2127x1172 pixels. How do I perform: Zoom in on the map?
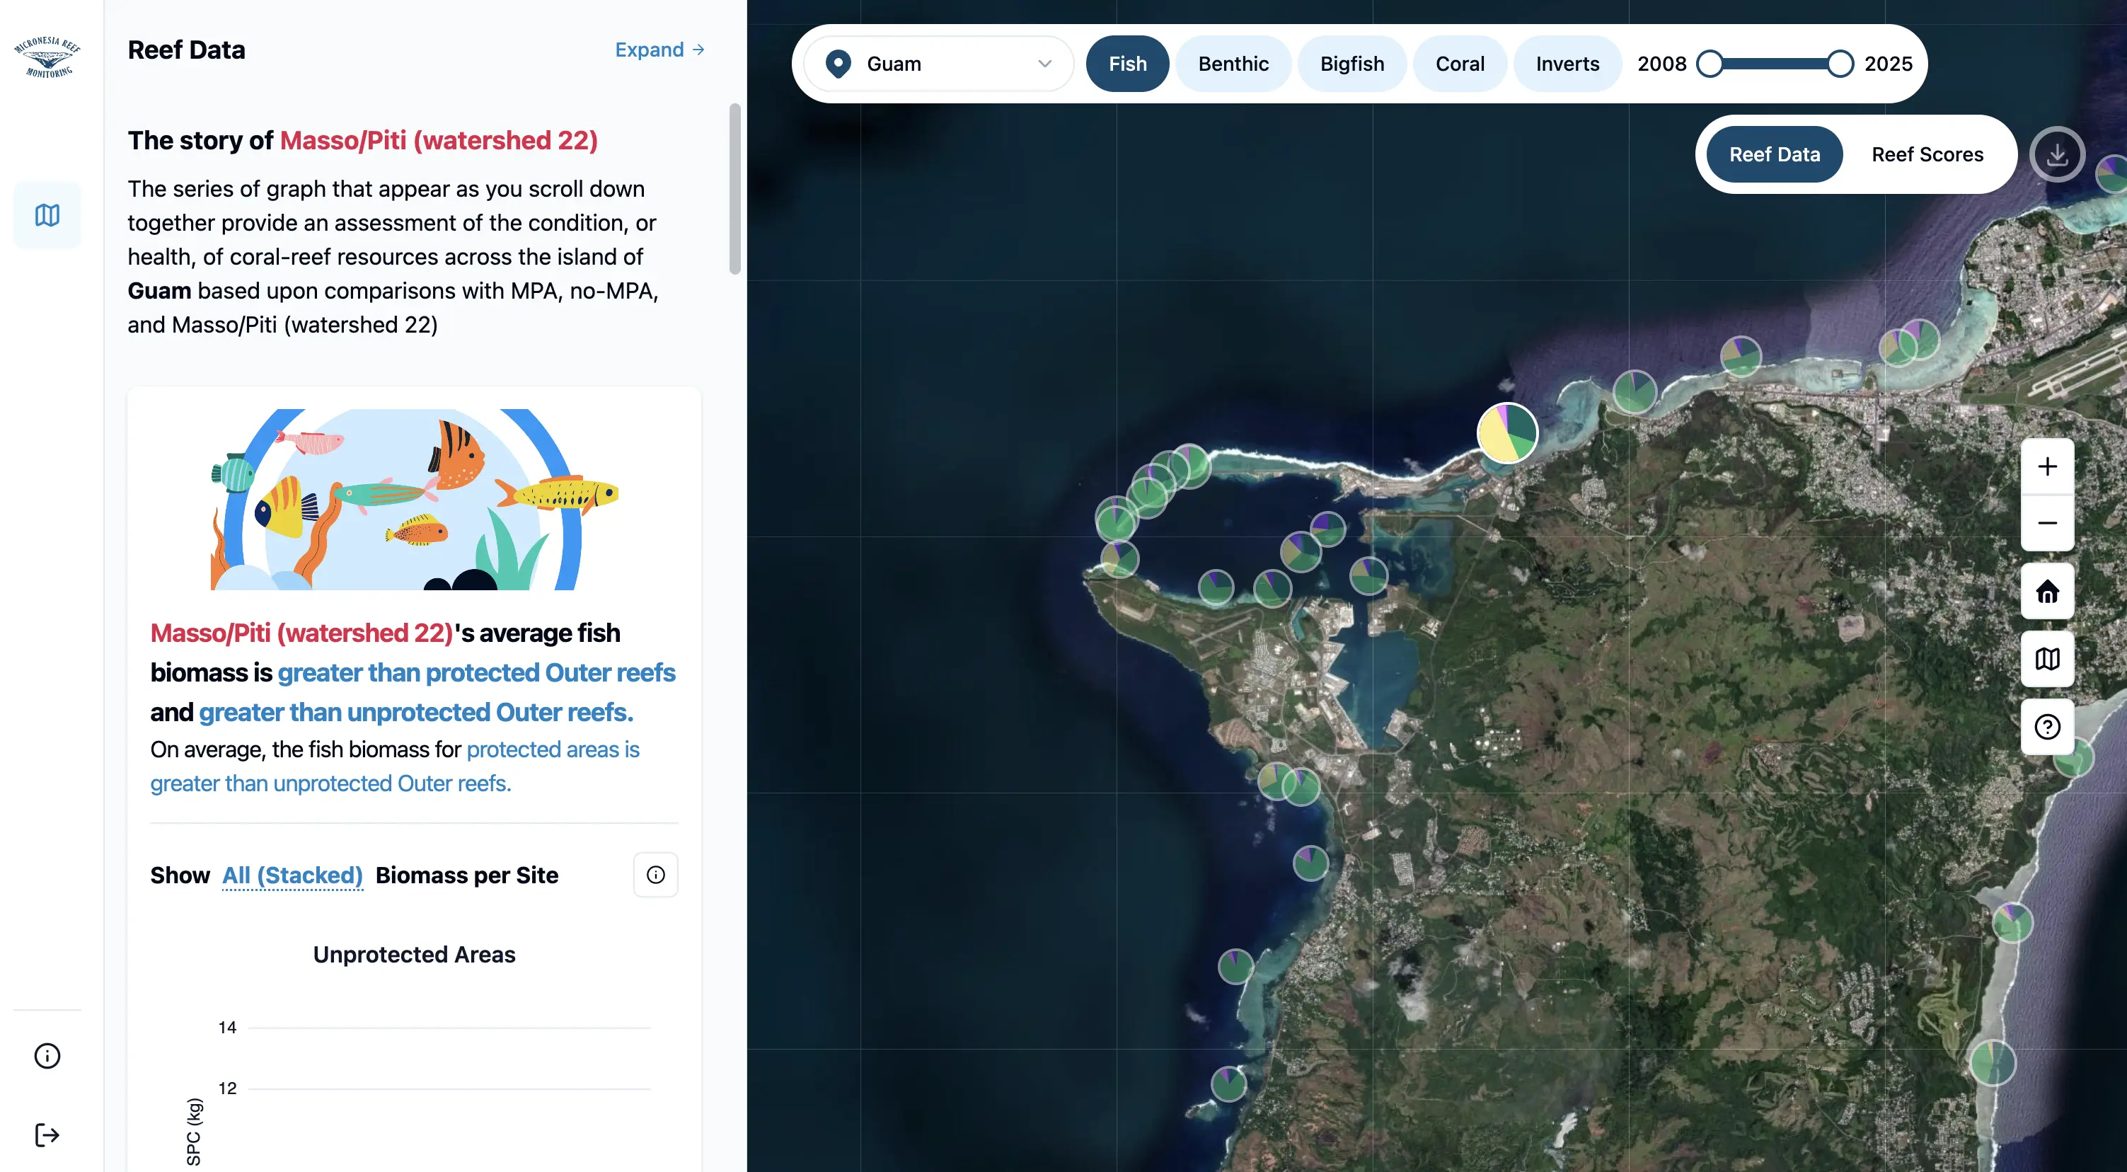click(2047, 466)
